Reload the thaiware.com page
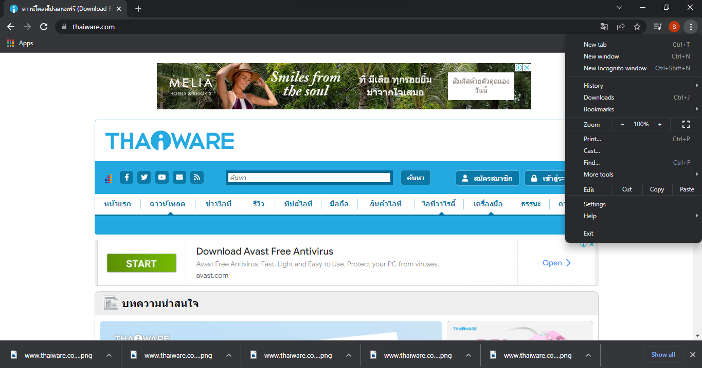This screenshot has width=702, height=368. (44, 27)
